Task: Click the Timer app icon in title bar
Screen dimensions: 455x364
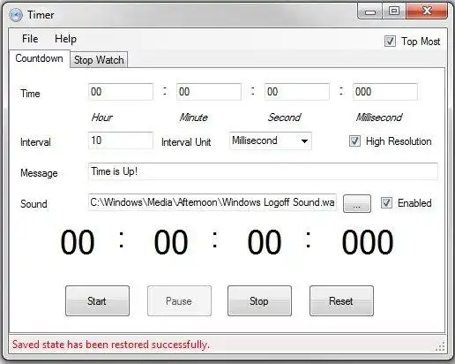Action: [16, 15]
